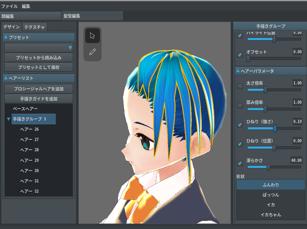Click 手描きガイドを追加 button
307x229 pixels.
tap(39, 99)
